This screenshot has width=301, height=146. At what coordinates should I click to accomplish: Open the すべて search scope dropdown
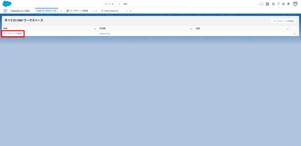tap(109, 4)
